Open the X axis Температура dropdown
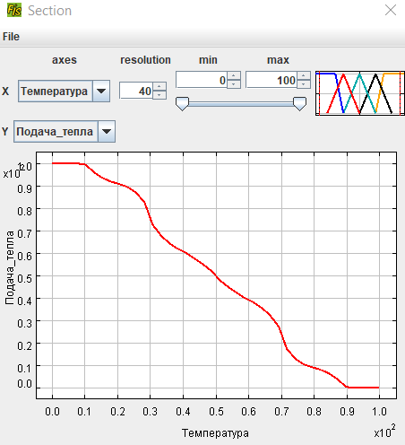Screen dimensions: 405x445 pyautogui.click(x=64, y=91)
